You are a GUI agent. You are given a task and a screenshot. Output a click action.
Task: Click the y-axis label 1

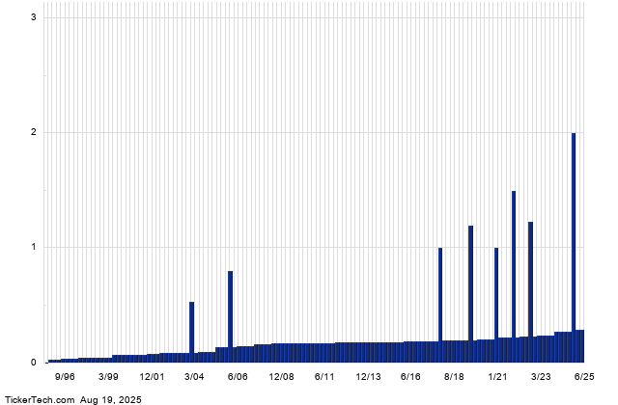[35, 247]
